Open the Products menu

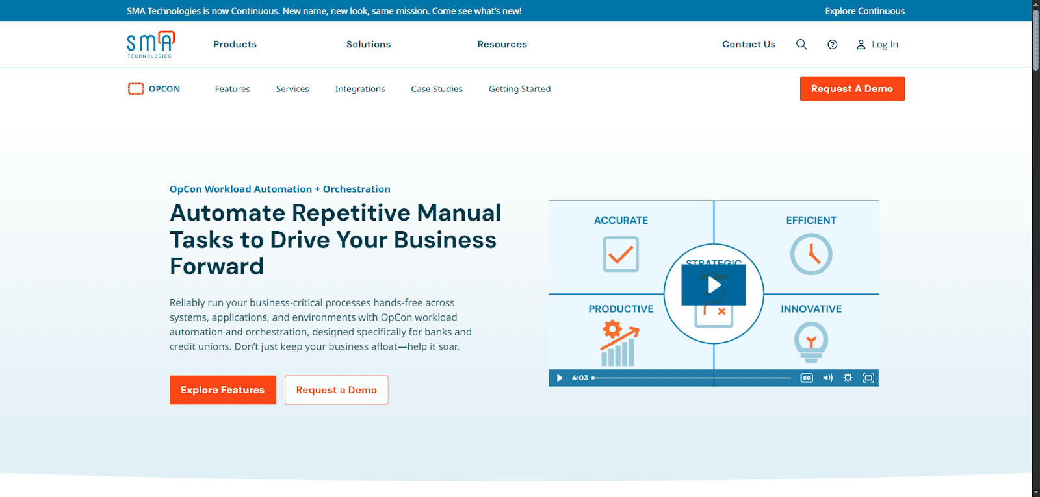pyautogui.click(x=235, y=44)
